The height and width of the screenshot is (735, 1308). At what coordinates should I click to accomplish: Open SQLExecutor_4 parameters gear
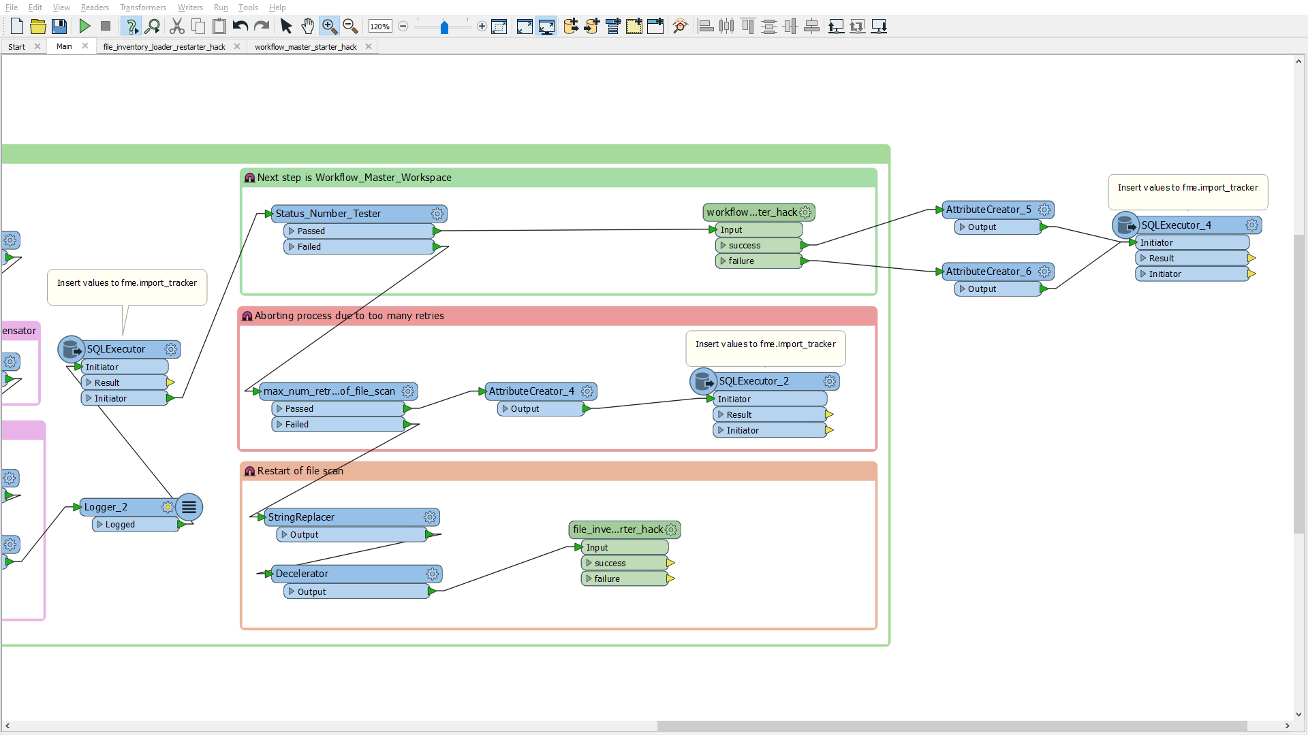coord(1252,225)
